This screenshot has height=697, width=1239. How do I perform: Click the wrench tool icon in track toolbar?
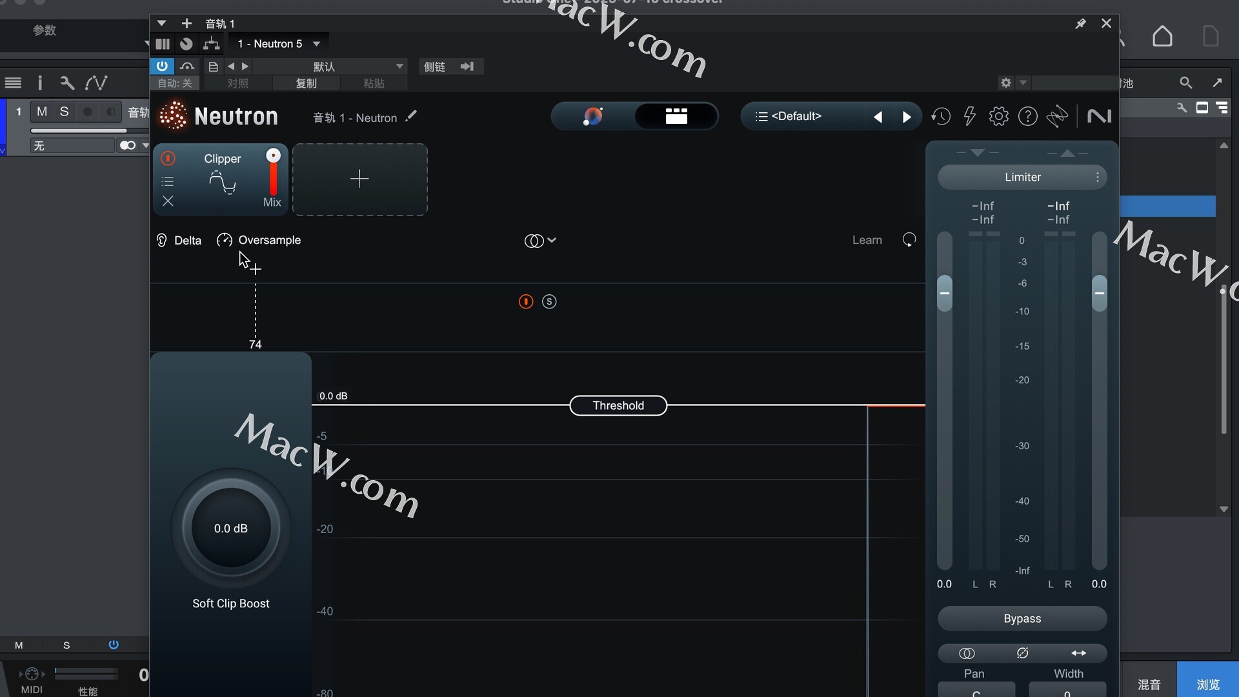pyautogui.click(x=66, y=83)
